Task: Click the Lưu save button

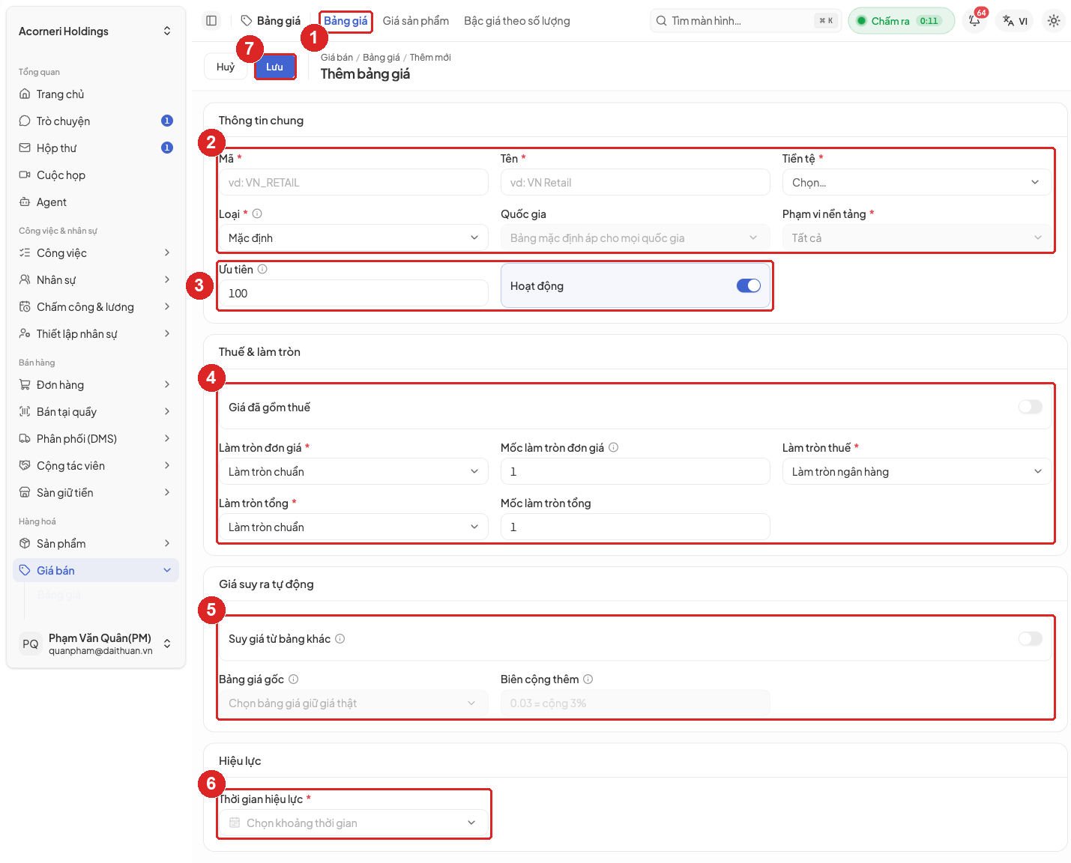Action: (x=274, y=67)
